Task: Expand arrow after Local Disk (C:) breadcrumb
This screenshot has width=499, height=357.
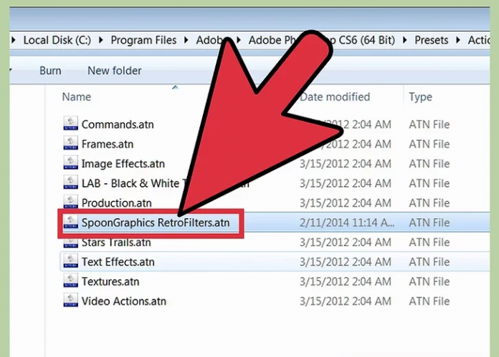Action: point(100,41)
